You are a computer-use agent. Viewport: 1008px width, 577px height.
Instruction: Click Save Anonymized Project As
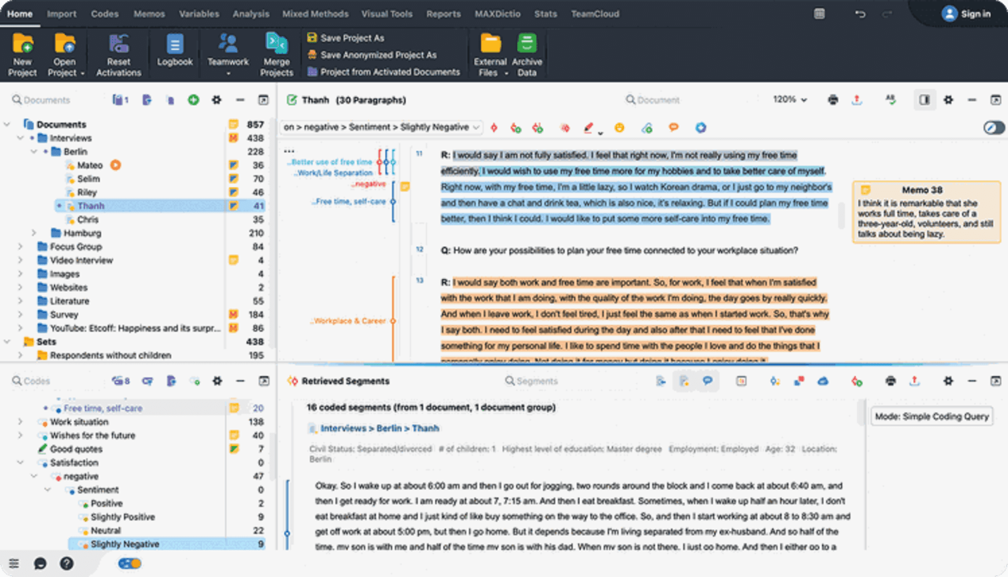[x=381, y=55]
